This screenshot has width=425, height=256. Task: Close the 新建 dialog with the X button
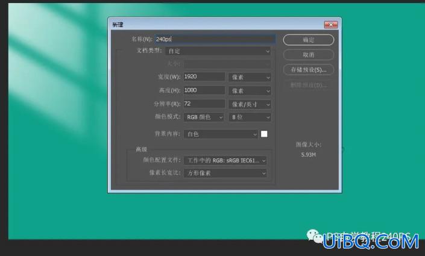coord(331,25)
